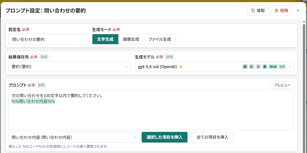Click the 動 capability badge

point(252,67)
